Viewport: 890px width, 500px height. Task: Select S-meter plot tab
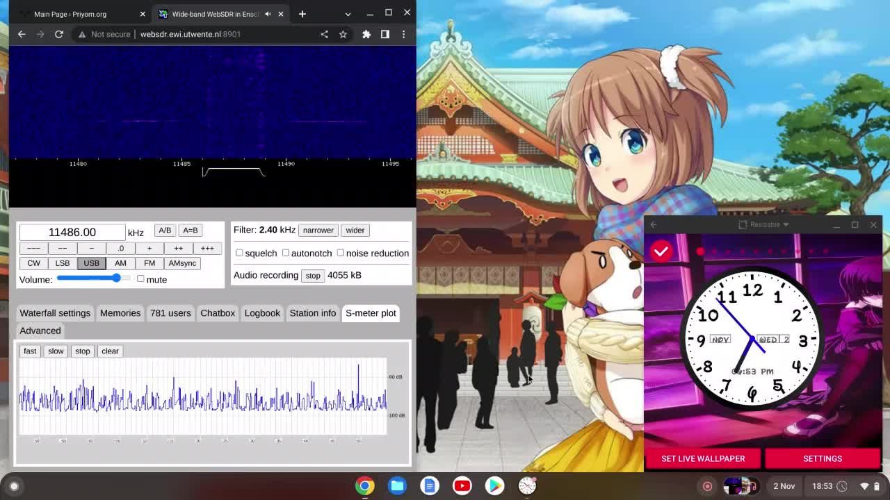pos(371,313)
